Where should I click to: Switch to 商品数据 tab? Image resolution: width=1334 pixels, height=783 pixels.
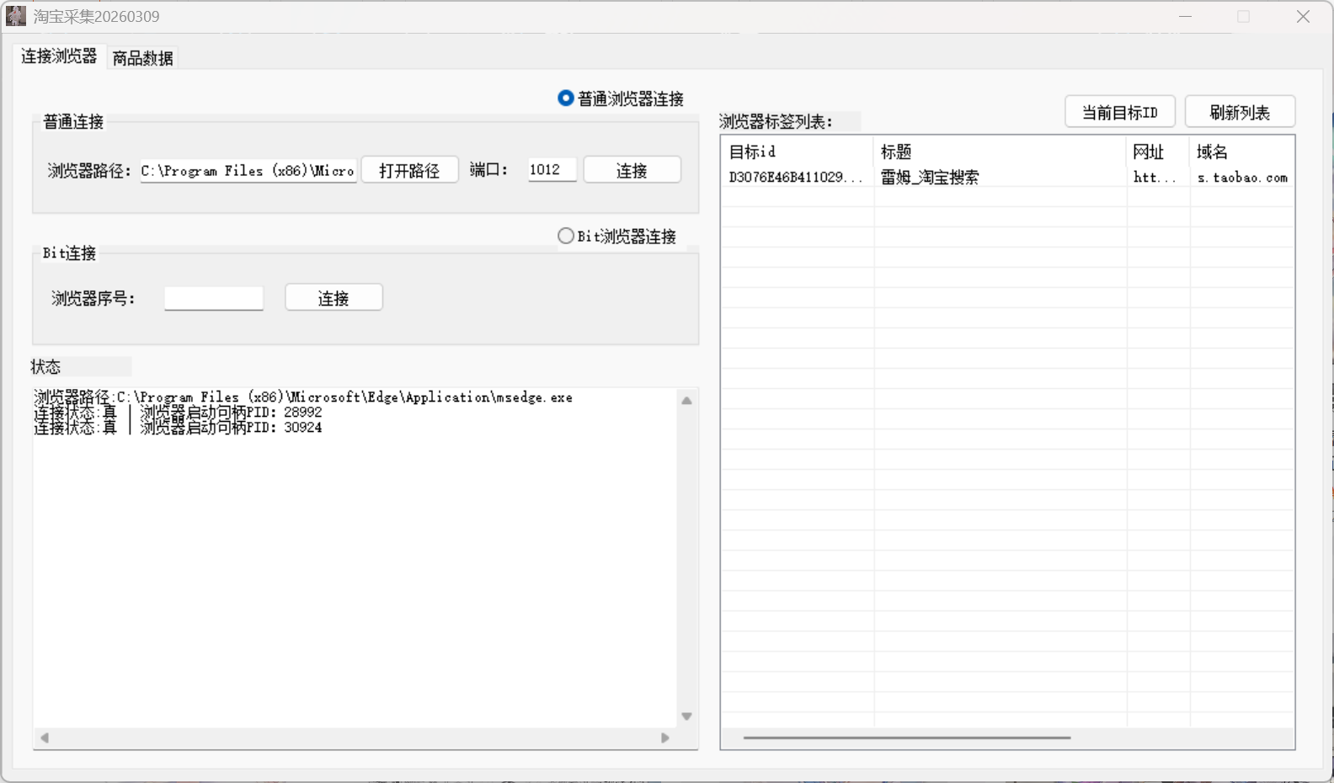tap(142, 58)
